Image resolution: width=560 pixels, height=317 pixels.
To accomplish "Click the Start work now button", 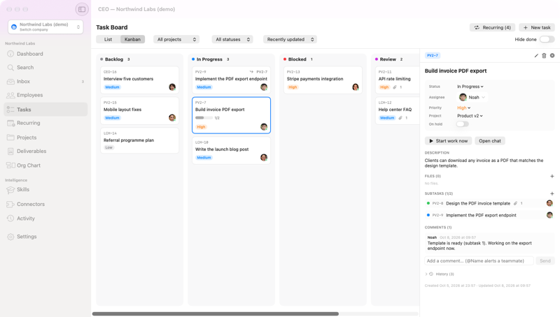I will pyautogui.click(x=448, y=141).
